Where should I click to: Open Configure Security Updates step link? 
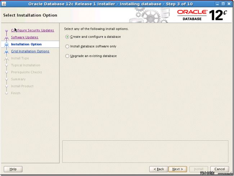32,30
